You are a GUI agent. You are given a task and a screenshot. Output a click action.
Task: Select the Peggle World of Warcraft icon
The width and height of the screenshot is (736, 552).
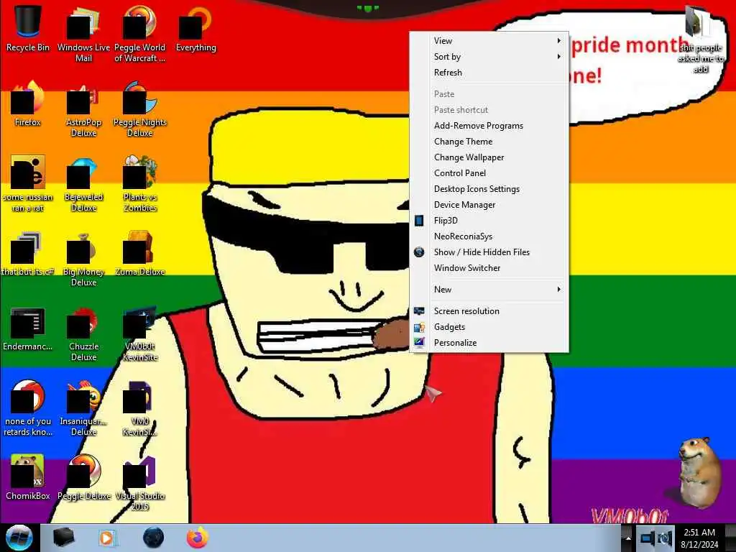click(140, 33)
